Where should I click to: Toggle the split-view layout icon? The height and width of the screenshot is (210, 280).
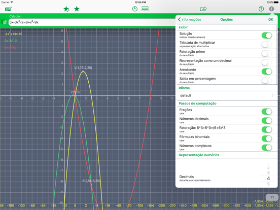tap(145, 9)
